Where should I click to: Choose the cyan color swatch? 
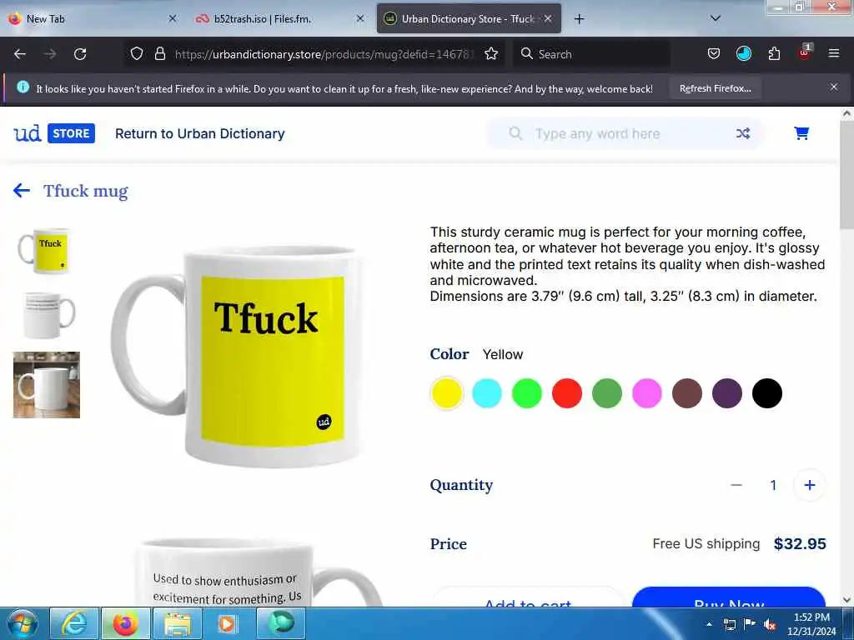click(x=487, y=393)
